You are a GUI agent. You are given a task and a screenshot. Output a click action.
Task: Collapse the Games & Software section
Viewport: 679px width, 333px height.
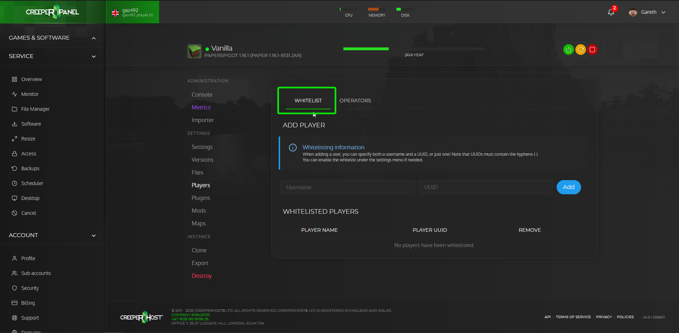click(x=94, y=38)
